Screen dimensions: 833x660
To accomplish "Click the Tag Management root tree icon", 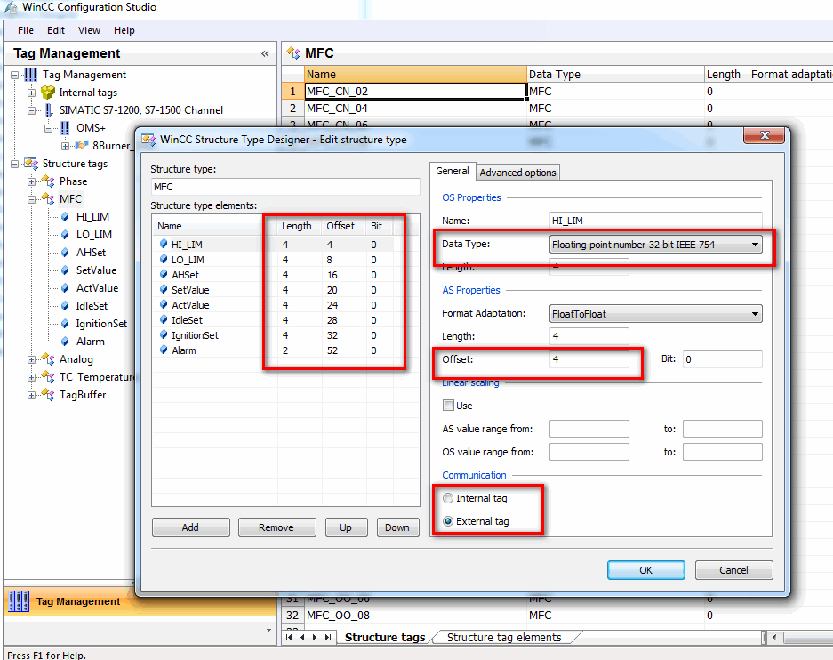I will click(x=31, y=75).
